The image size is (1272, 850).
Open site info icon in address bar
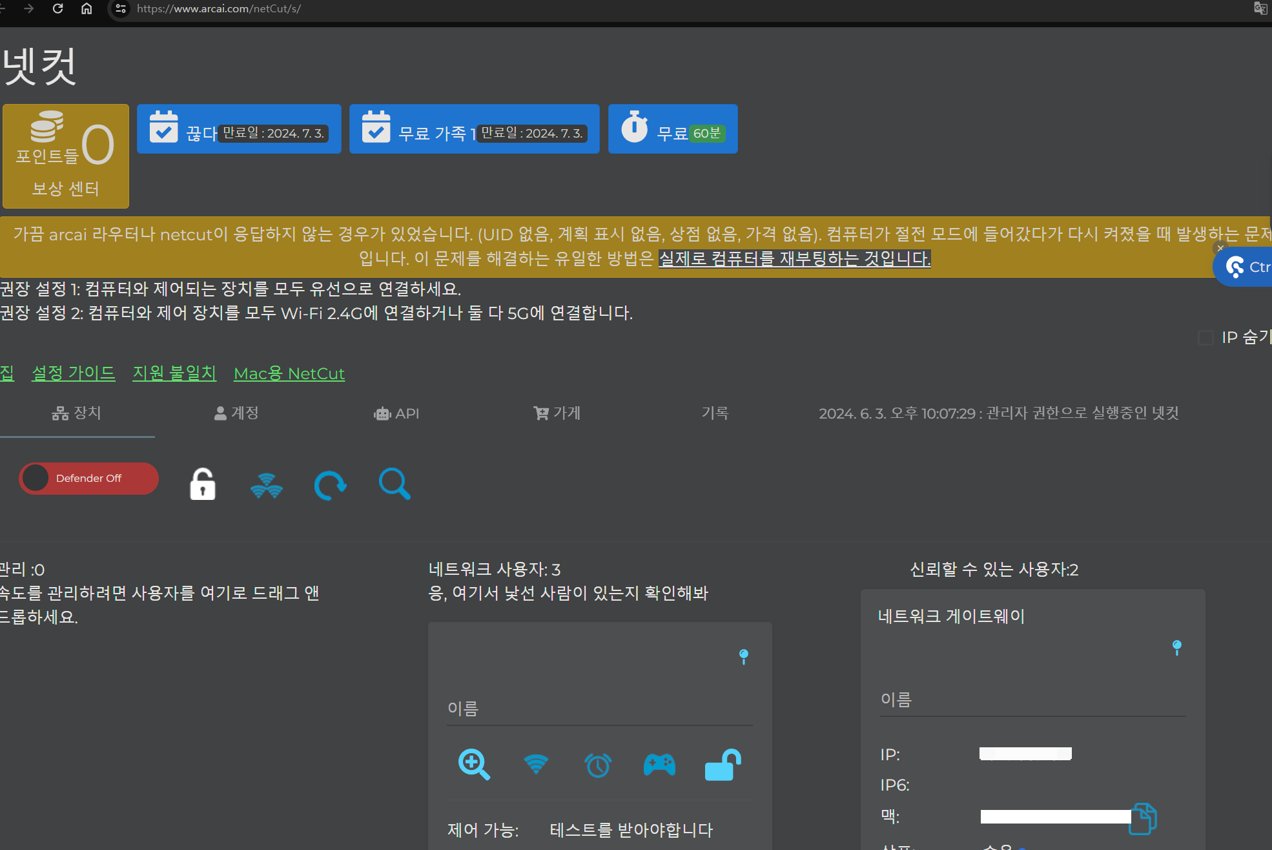pos(121,8)
